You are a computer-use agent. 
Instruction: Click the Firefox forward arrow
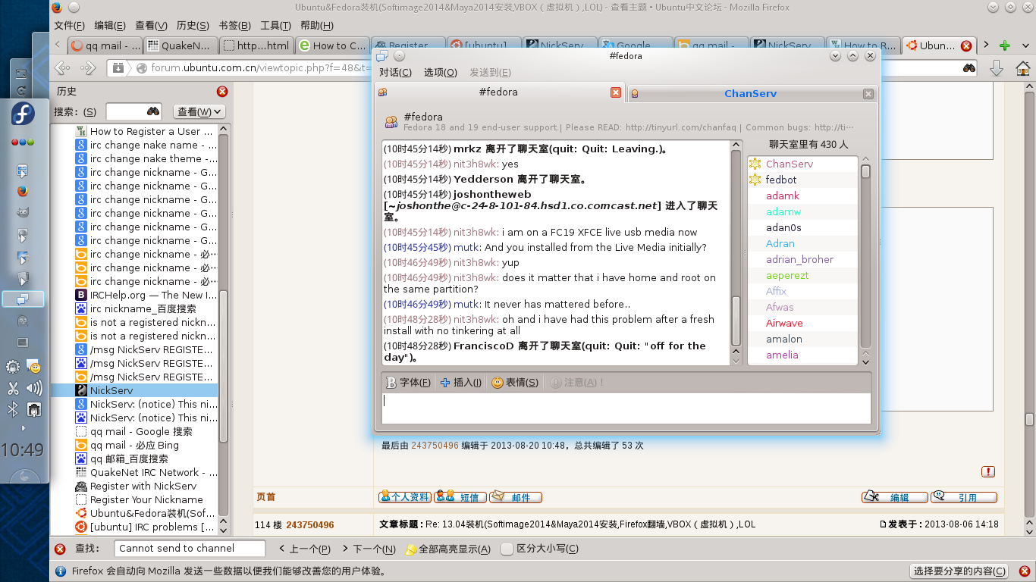89,68
